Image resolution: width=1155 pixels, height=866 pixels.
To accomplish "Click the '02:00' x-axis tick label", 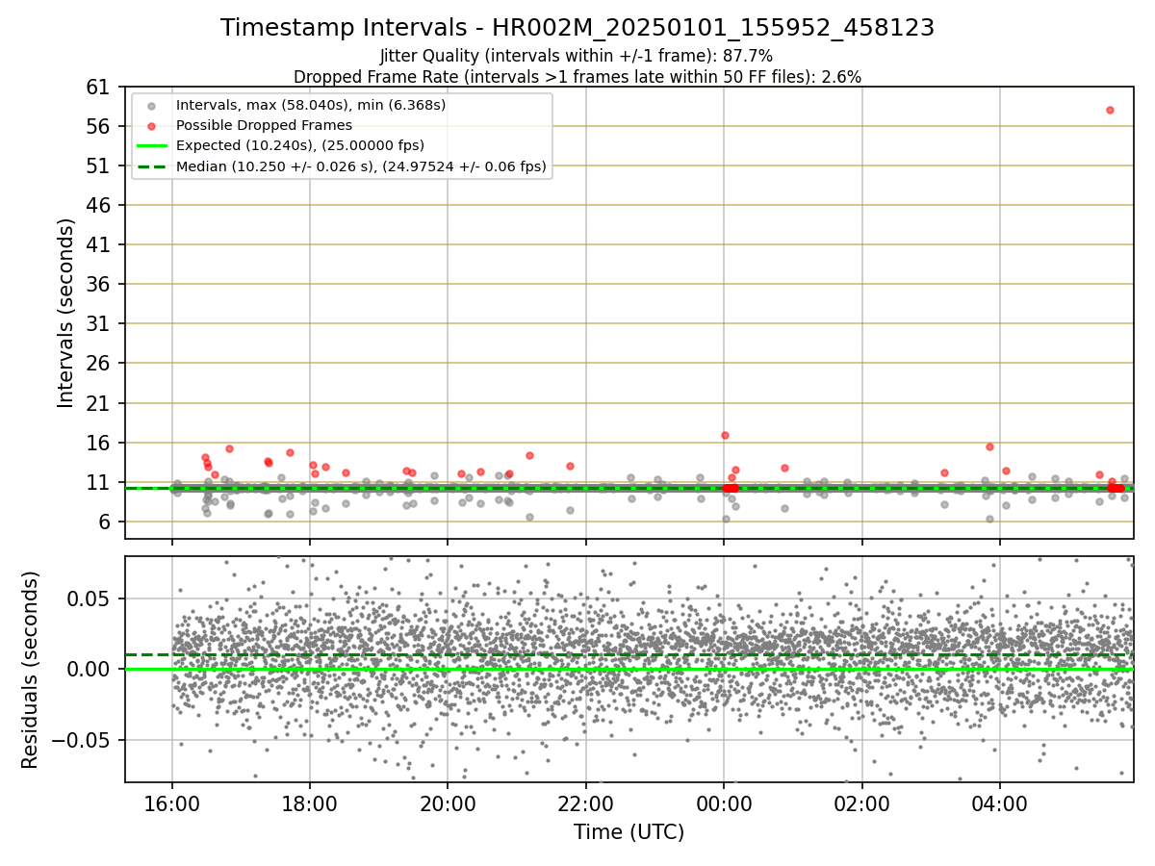I will [861, 804].
